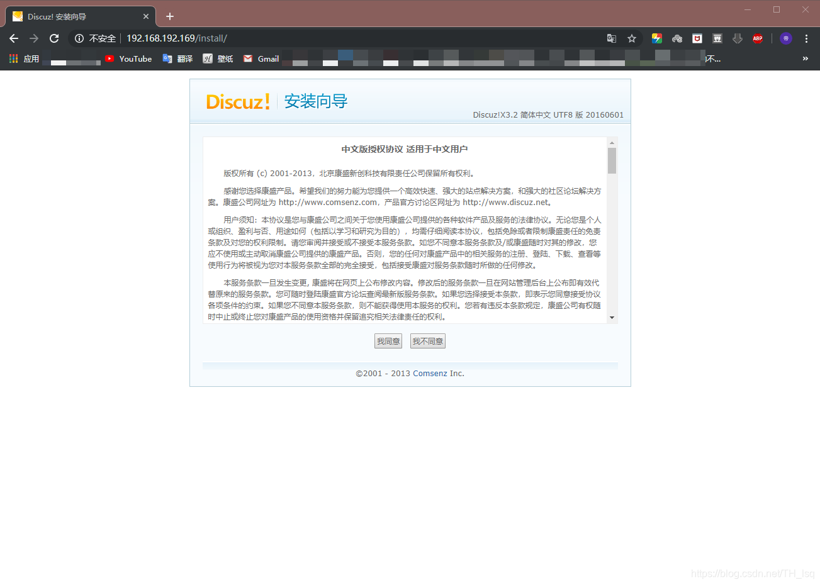Click the Discuz!X3.2 version text
The width and height of the screenshot is (820, 585).
(x=548, y=115)
